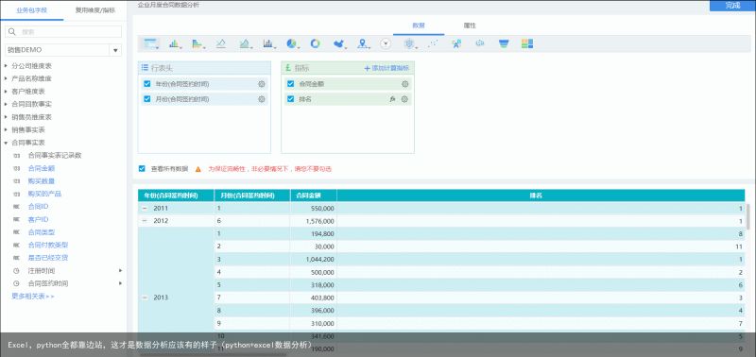The image size is (756, 357).
Task: Click the formula icon on 排名 row
Action: point(392,99)
